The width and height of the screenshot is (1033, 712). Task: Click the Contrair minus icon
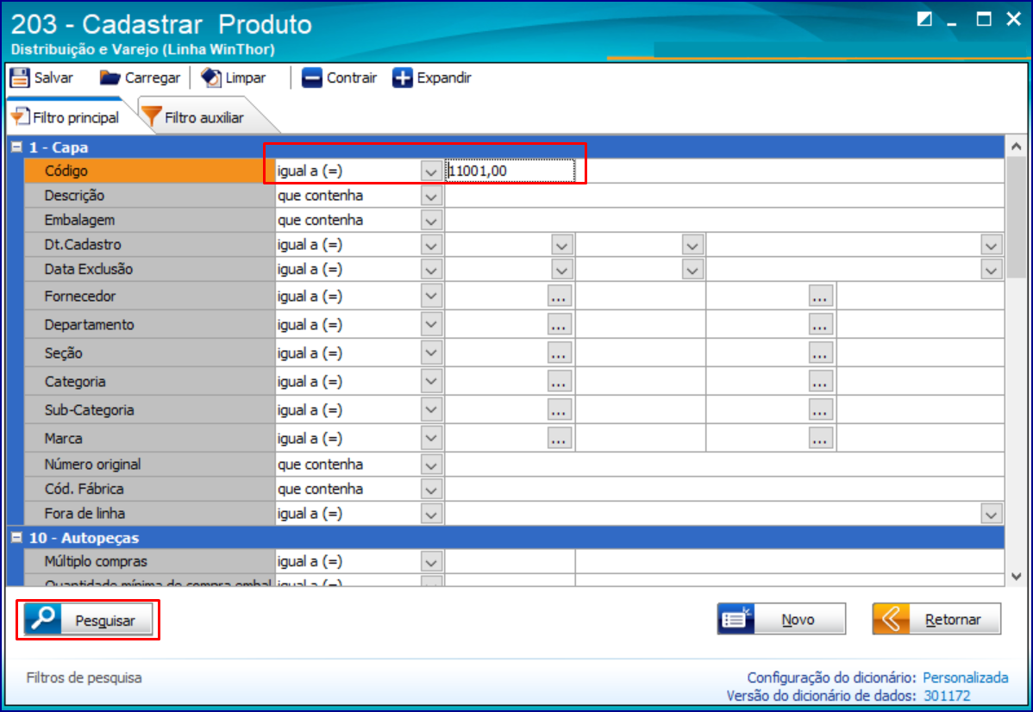tap(311, 78)
